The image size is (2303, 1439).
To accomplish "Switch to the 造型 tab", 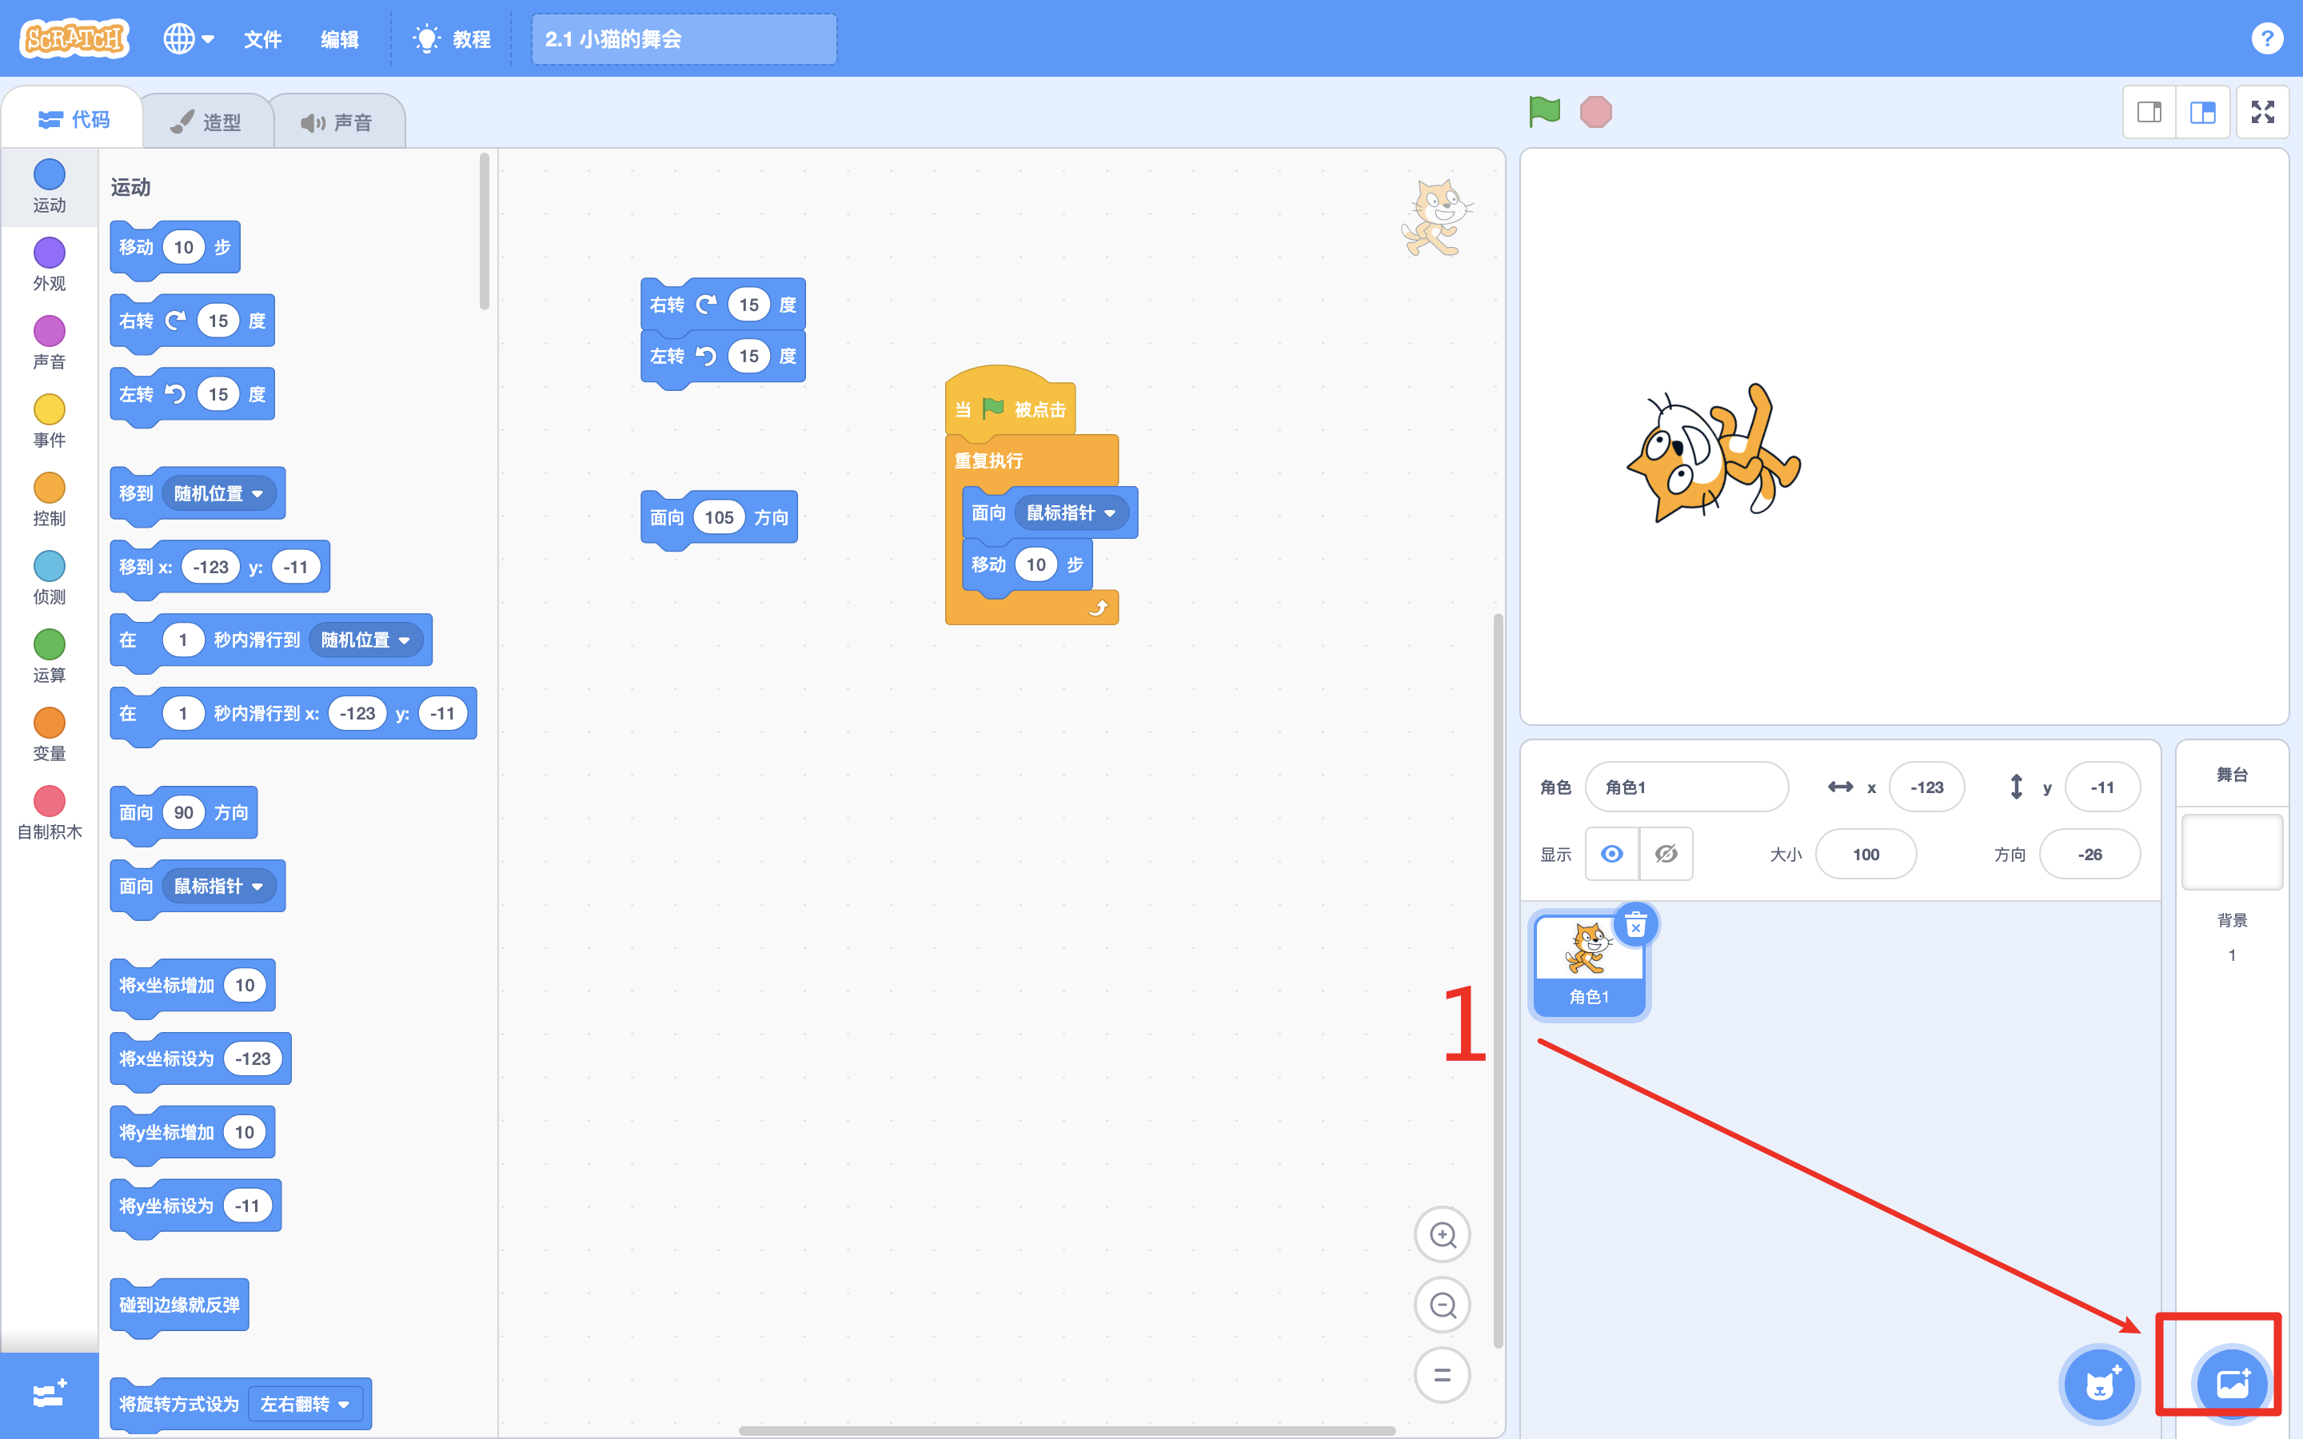I will point(206,122).
